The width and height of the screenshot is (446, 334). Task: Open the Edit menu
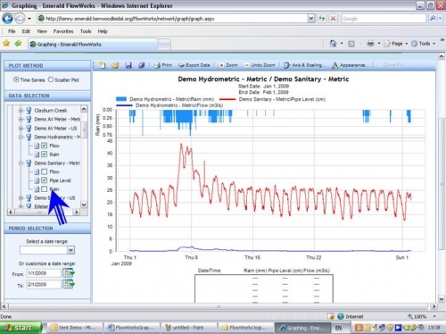pyautogui.click(x=26, y=31)
